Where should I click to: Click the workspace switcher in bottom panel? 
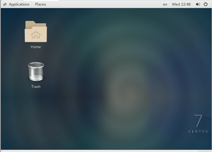point(204,151)
